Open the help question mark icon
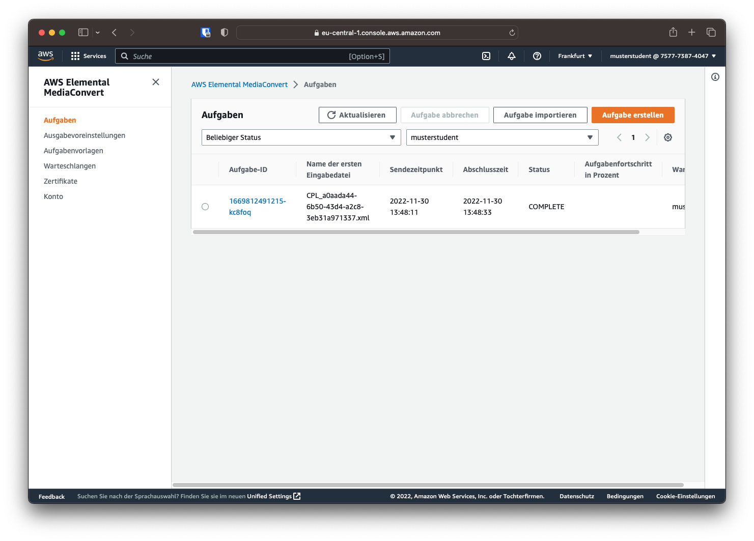 click(x=537, y=56)
